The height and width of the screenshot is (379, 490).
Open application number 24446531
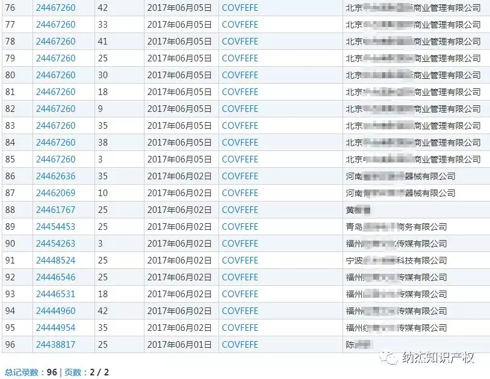pos(55,294)
